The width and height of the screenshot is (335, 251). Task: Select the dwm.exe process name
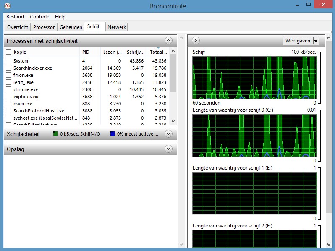pyautogui.click(x=23, y=104)
